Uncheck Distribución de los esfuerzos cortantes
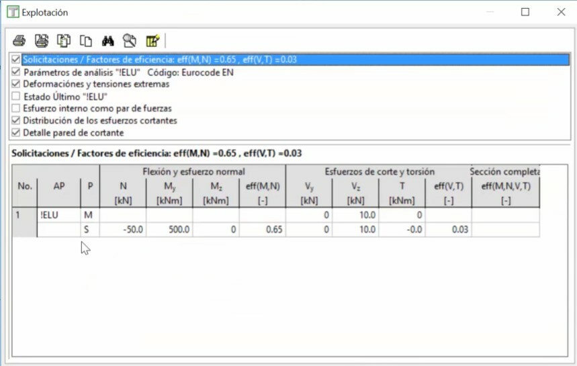577x366 pixels. (16, 120)
